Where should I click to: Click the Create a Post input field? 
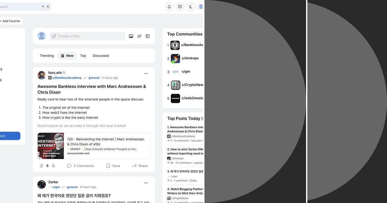pyautogui.click(x=87, y=36)
